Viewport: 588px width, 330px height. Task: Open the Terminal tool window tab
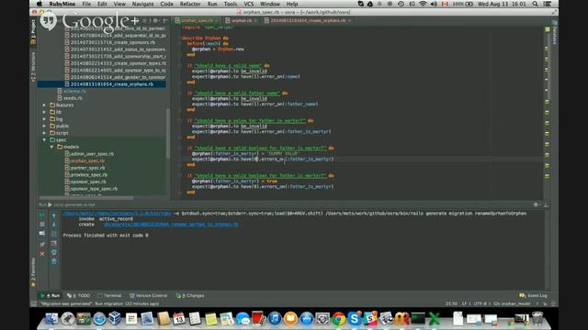coord(110,295)
